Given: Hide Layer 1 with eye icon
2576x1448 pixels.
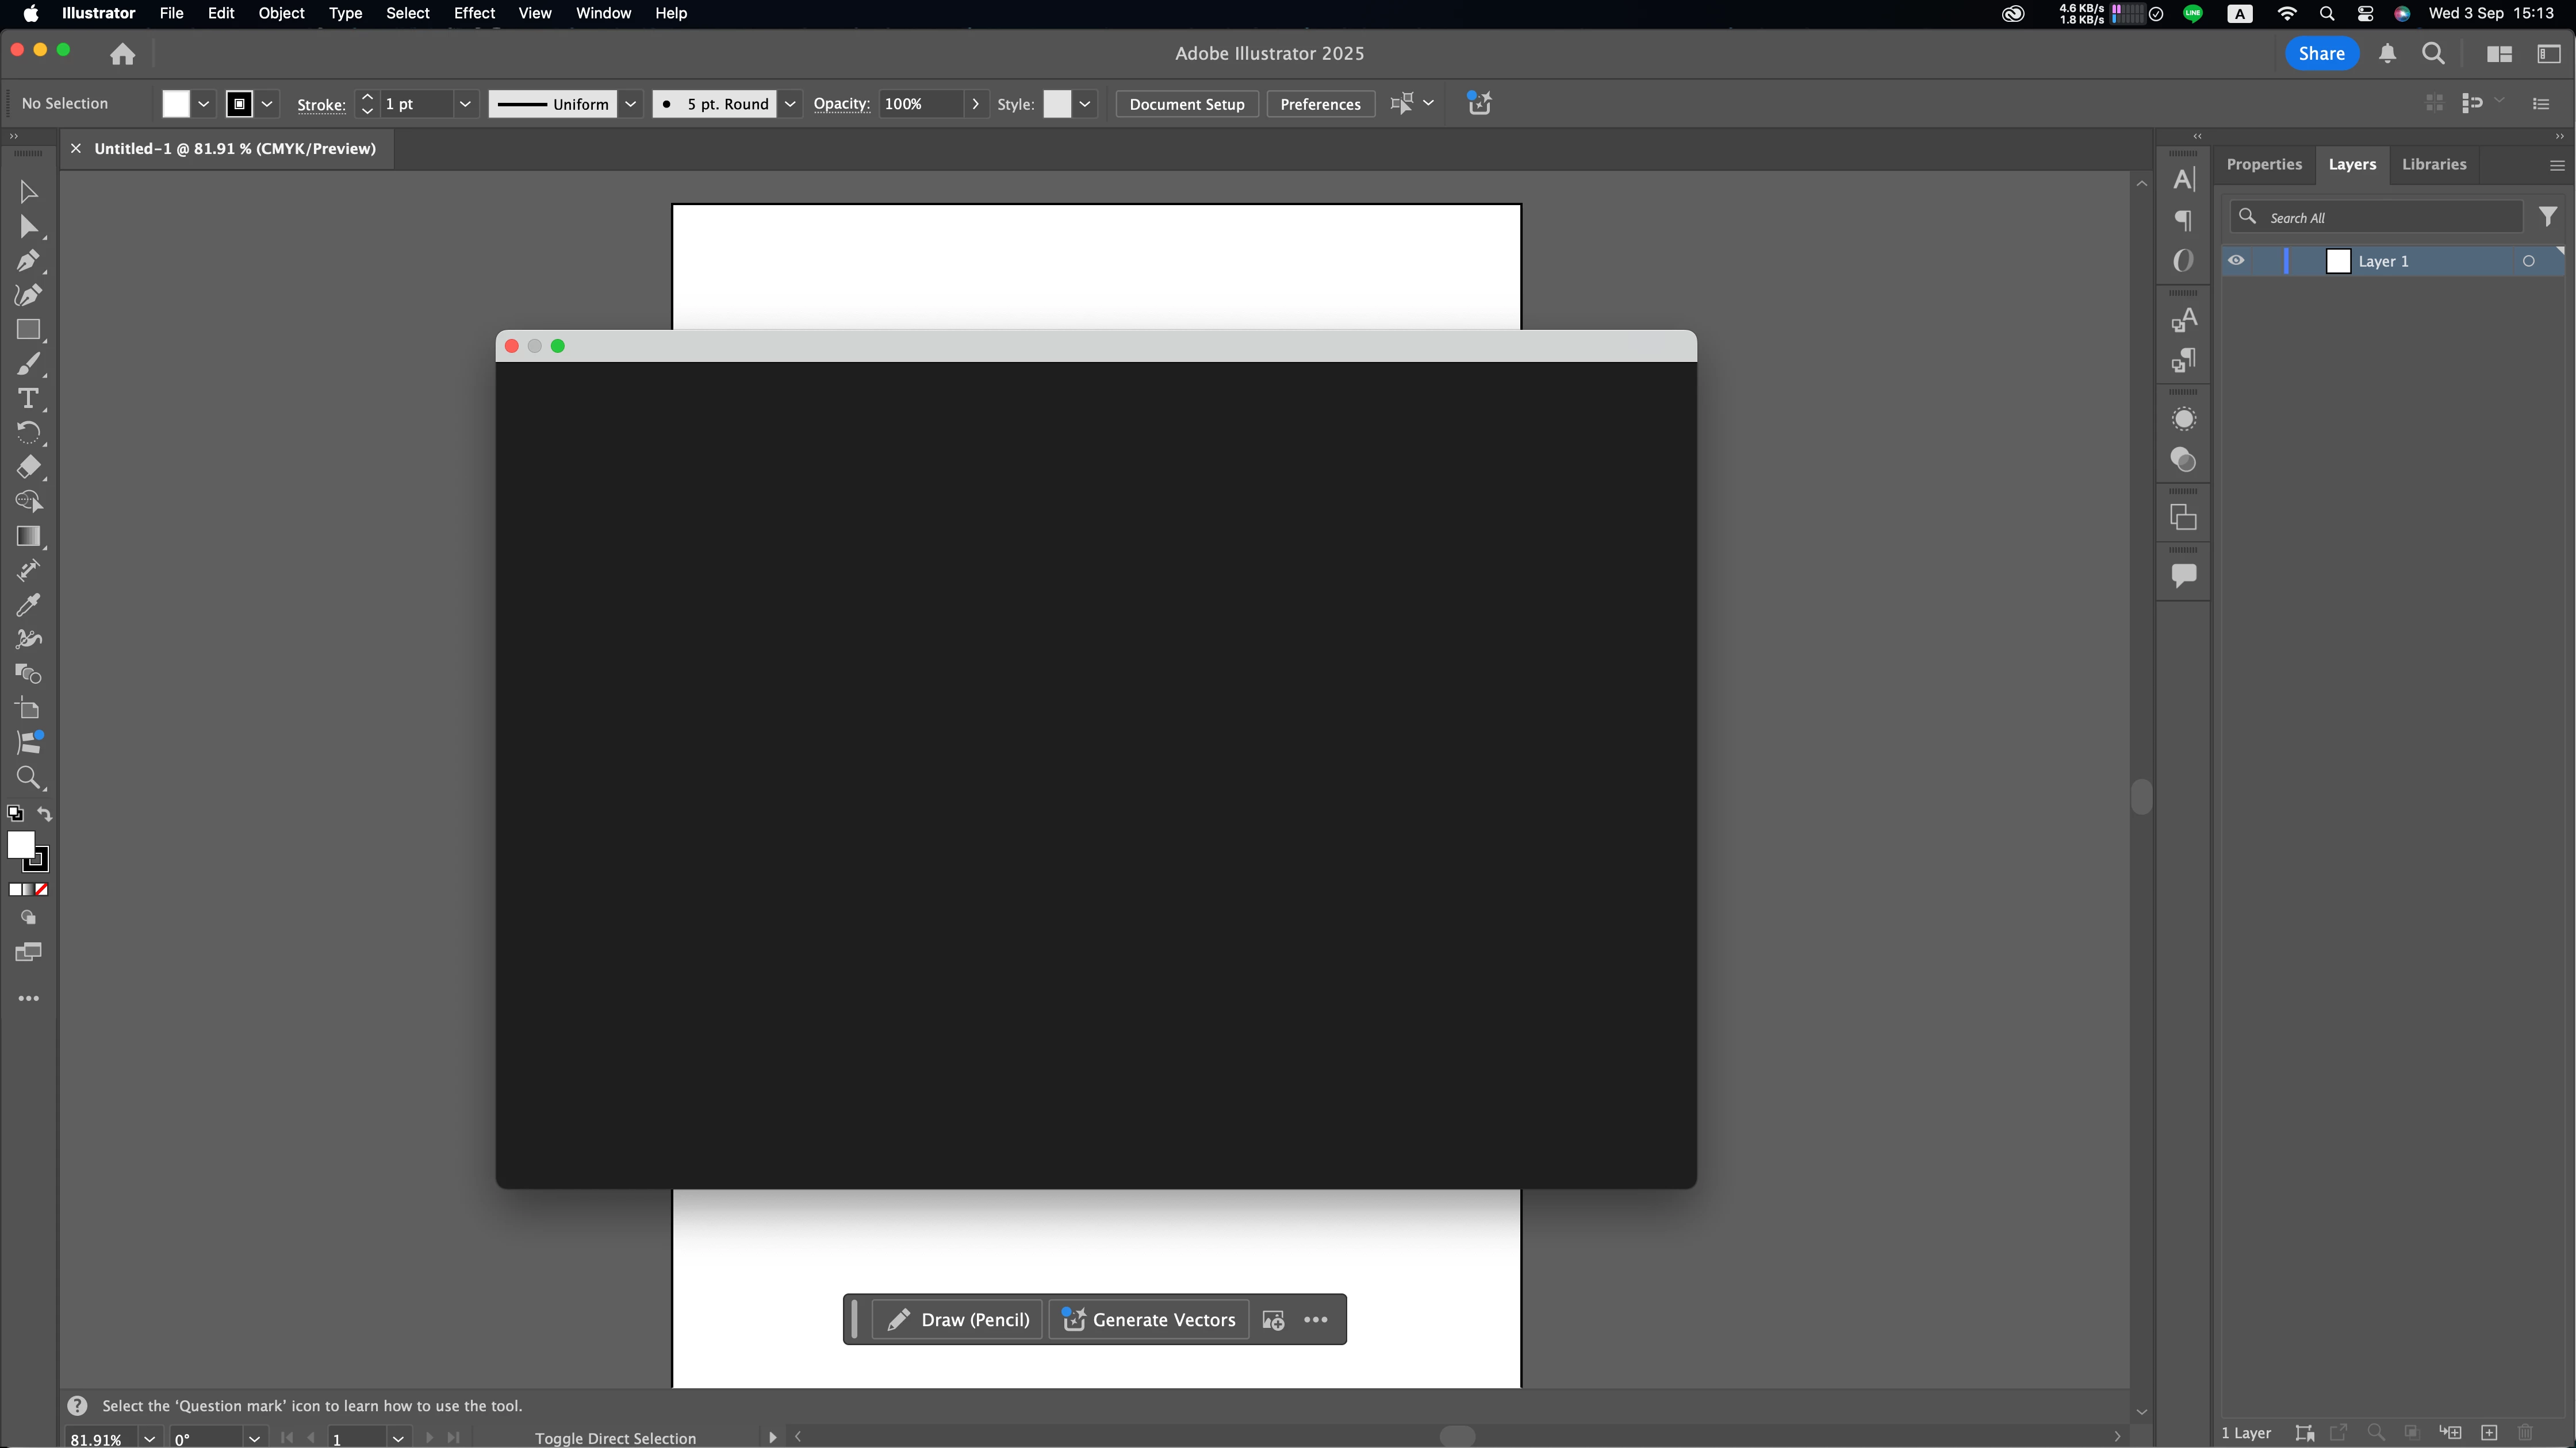Looking at the screenshot, I should [2236, 261].
